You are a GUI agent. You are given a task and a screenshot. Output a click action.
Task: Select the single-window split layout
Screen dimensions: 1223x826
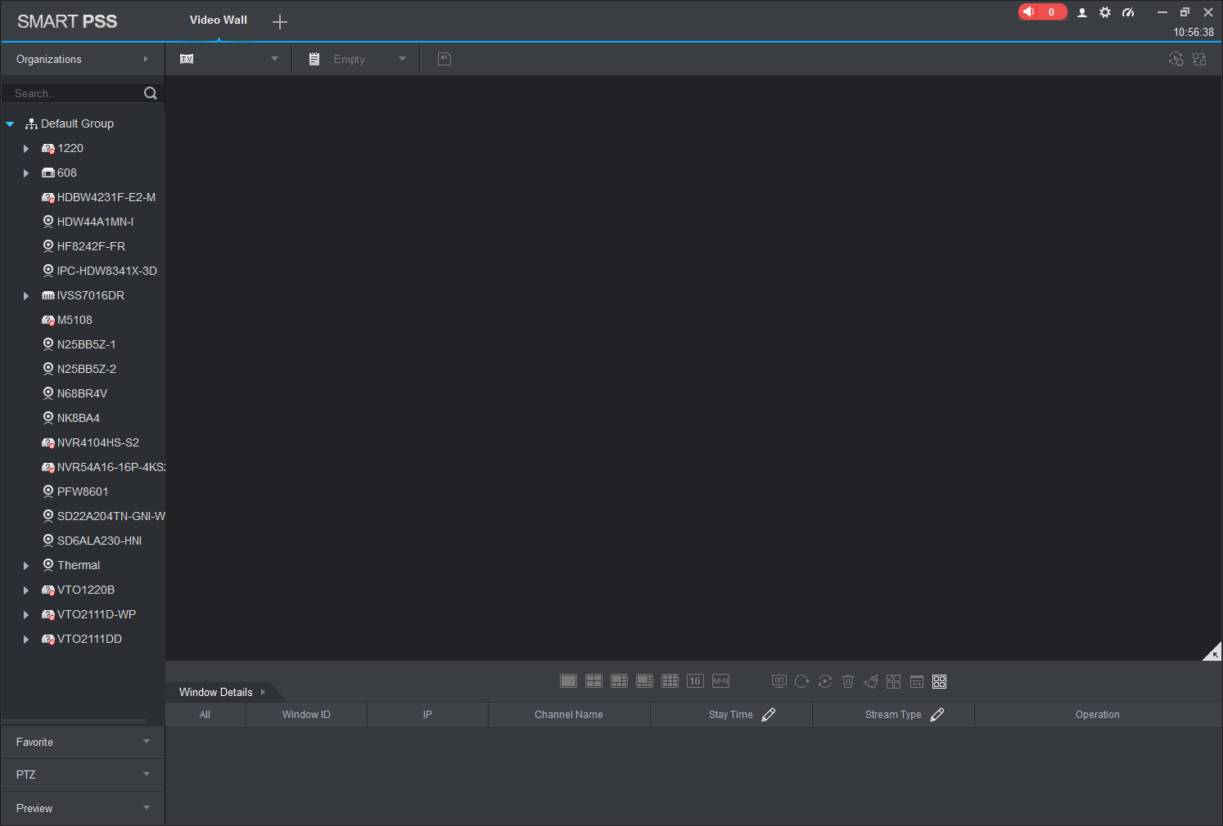[568, 681]
